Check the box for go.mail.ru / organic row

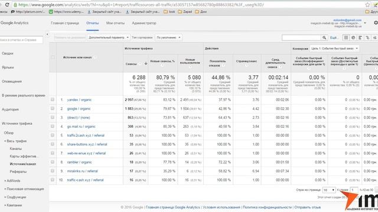[x=53, y=126]
